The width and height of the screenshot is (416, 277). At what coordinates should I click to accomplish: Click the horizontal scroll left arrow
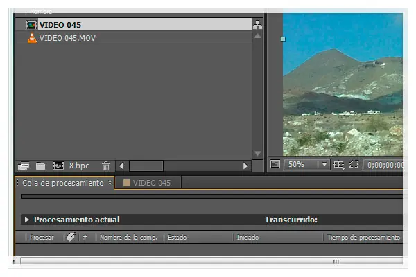point(121,166)
